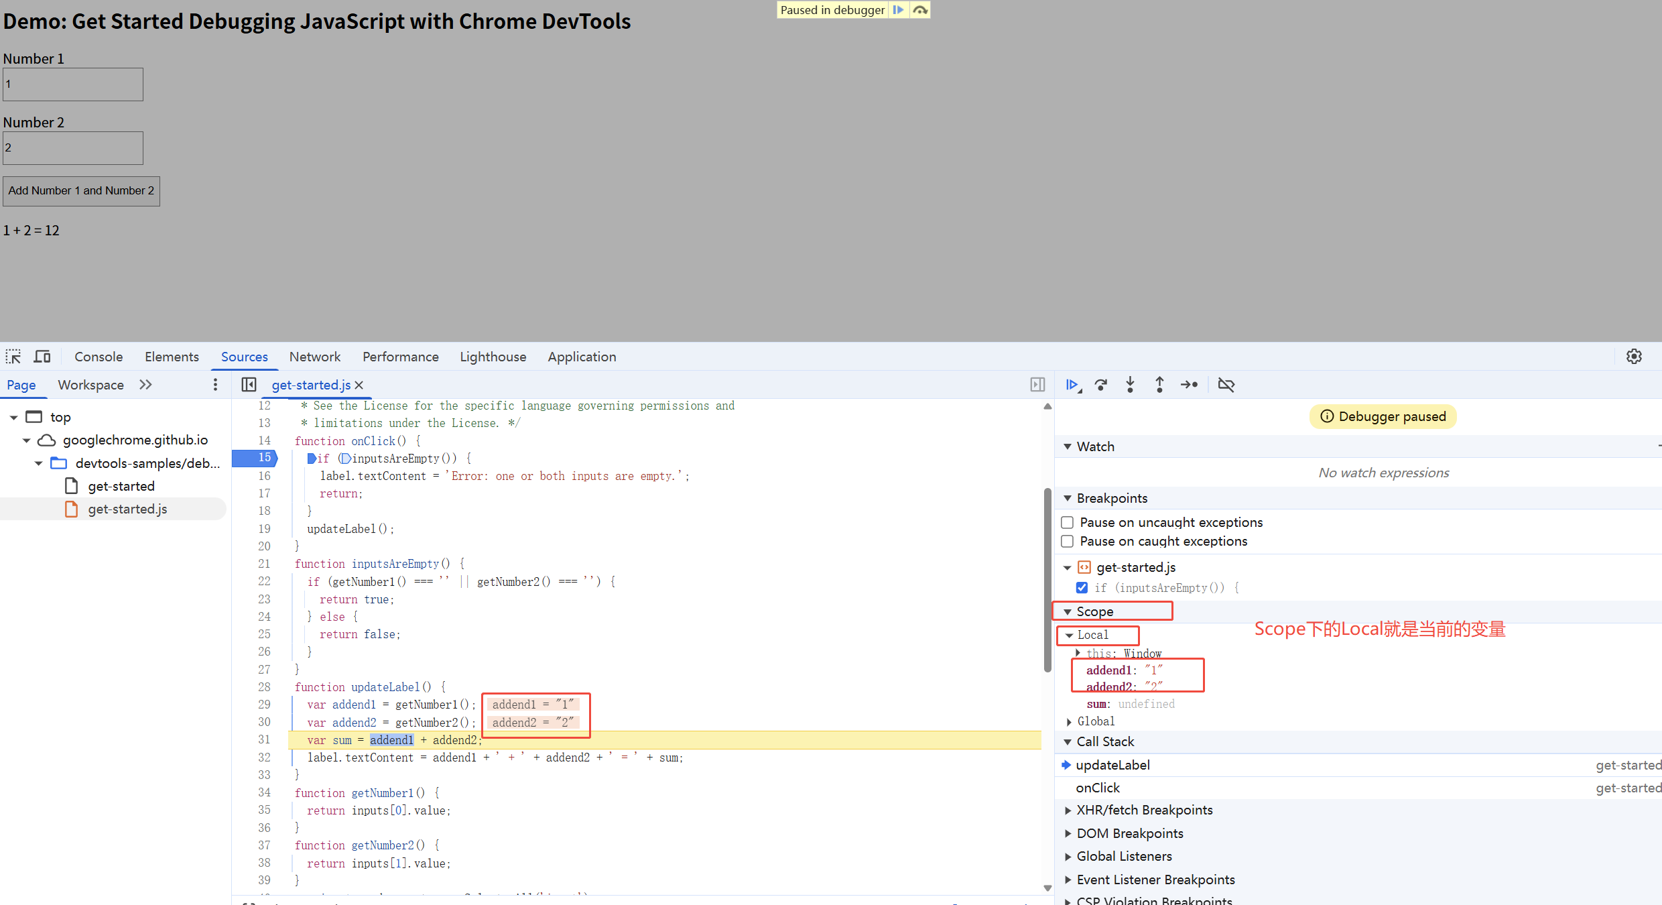Collapse the Watch section

click(x=1068, y=446)
